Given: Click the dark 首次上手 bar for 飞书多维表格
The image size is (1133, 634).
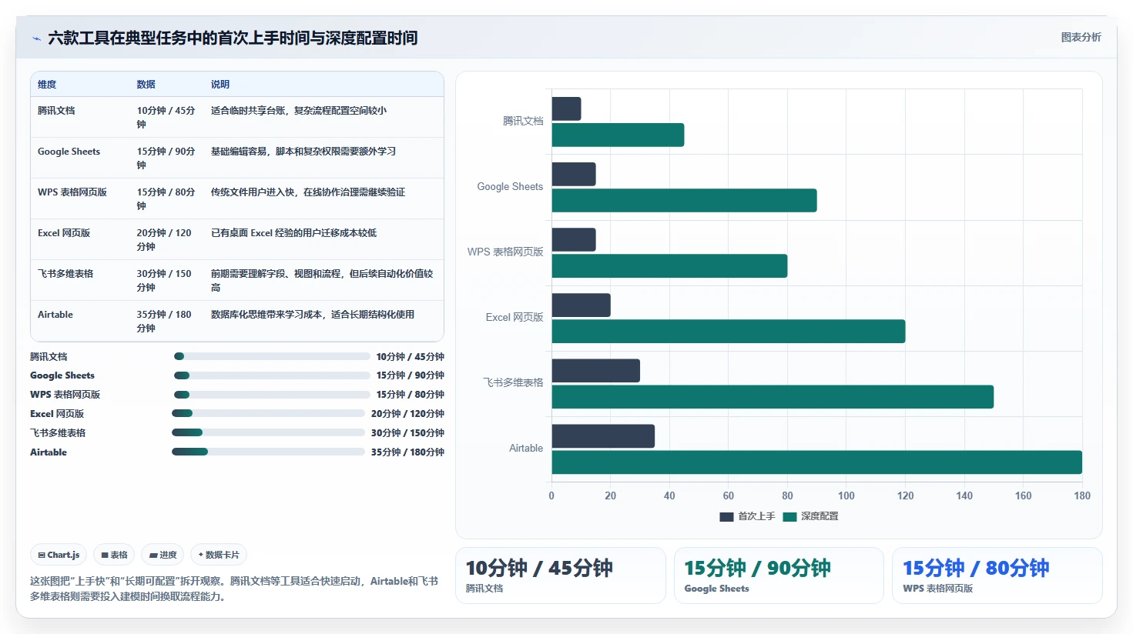Looking at the screenshot, I should click(x=595, y=370).
